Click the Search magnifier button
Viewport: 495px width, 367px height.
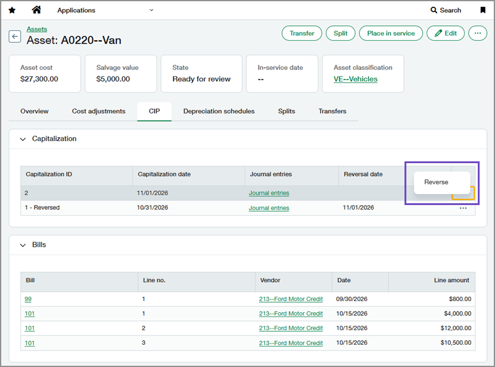tap(446, 10)
